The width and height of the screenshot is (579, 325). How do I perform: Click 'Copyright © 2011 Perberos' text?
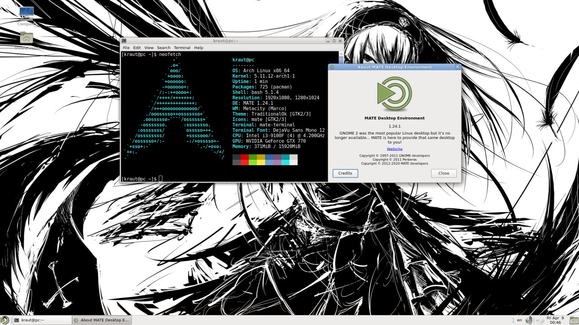394,159
